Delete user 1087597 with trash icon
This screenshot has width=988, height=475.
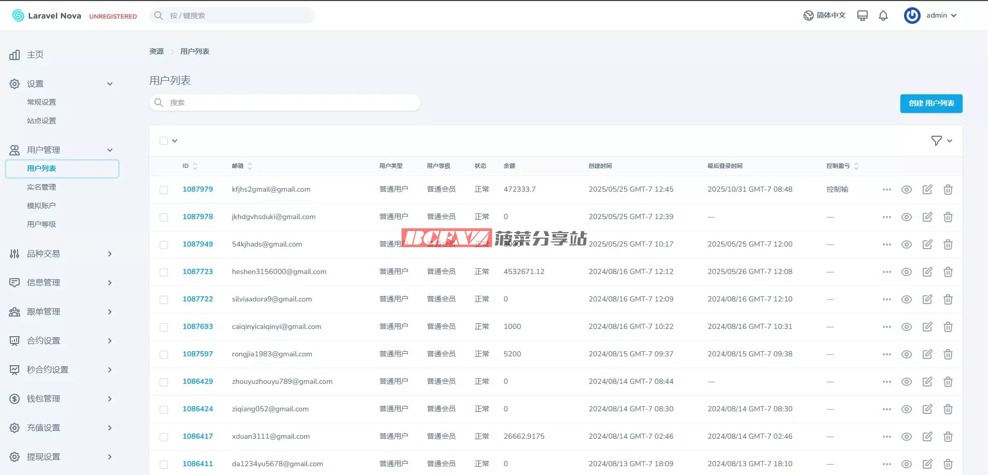pos(948,354)
